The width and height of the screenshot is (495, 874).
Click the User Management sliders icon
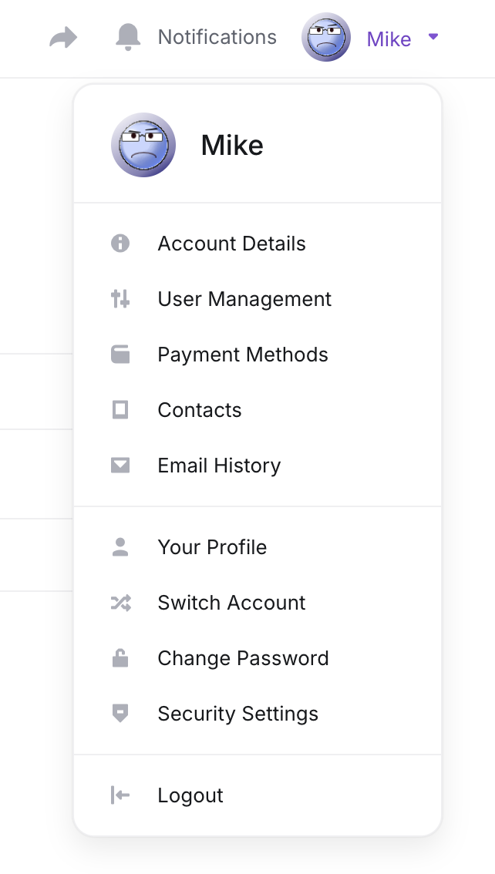point(120,299)
